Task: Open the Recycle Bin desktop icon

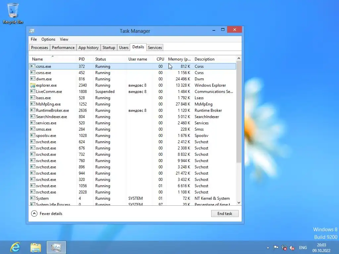Action: tap(13, 13)
